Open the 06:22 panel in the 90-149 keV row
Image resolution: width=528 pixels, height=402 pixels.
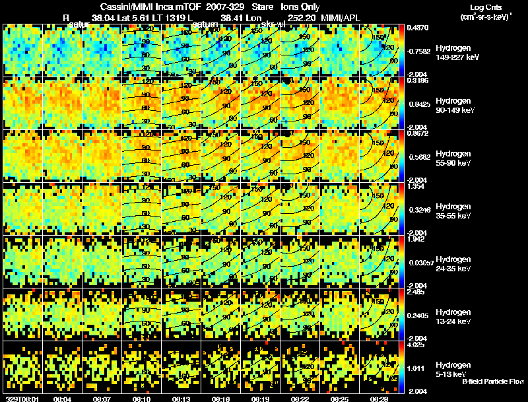coord(300,104)
